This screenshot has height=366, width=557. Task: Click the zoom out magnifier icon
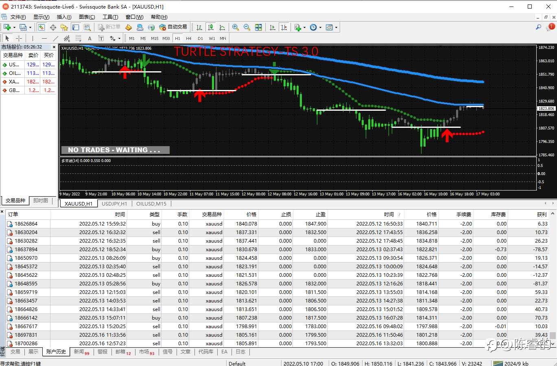(x=247, y=27)
